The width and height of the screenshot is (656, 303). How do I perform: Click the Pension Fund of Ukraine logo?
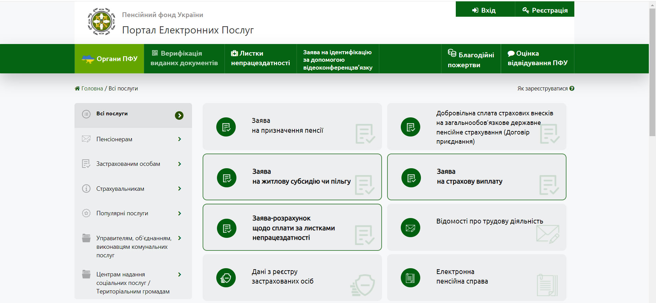click(x=101, y=22)
